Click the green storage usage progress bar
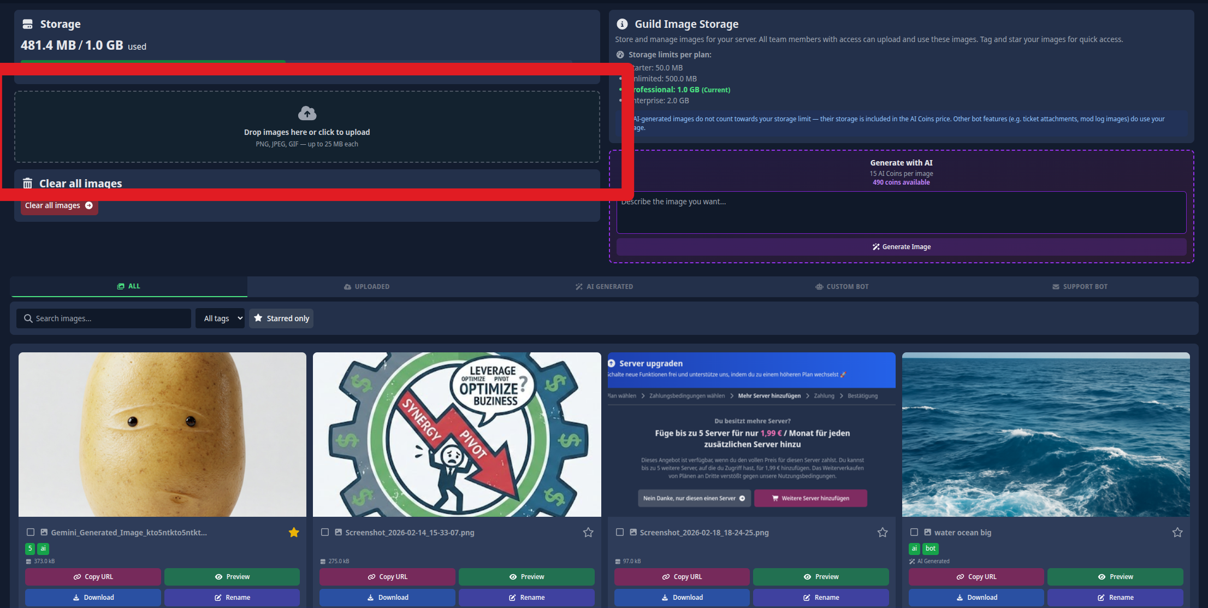The width and height of the screenshot is (1208, 608). click(153, 62)
